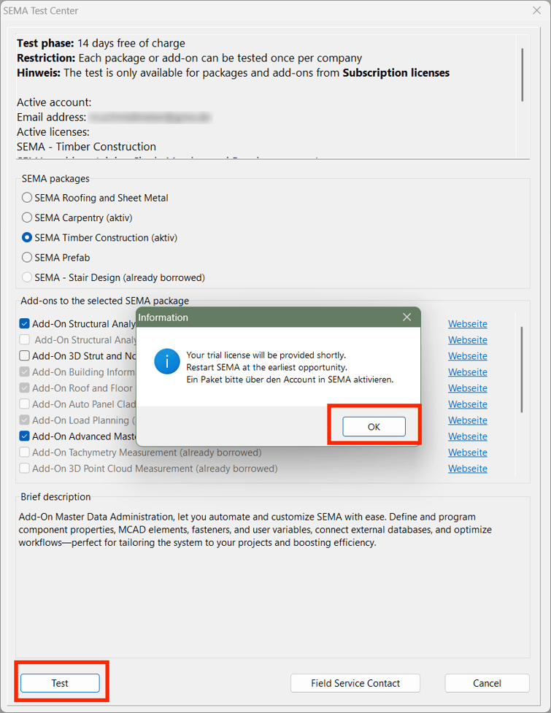Uncheck the Add-On Advanced Master checkbox
551x713 pixels.
pos(25,436)
